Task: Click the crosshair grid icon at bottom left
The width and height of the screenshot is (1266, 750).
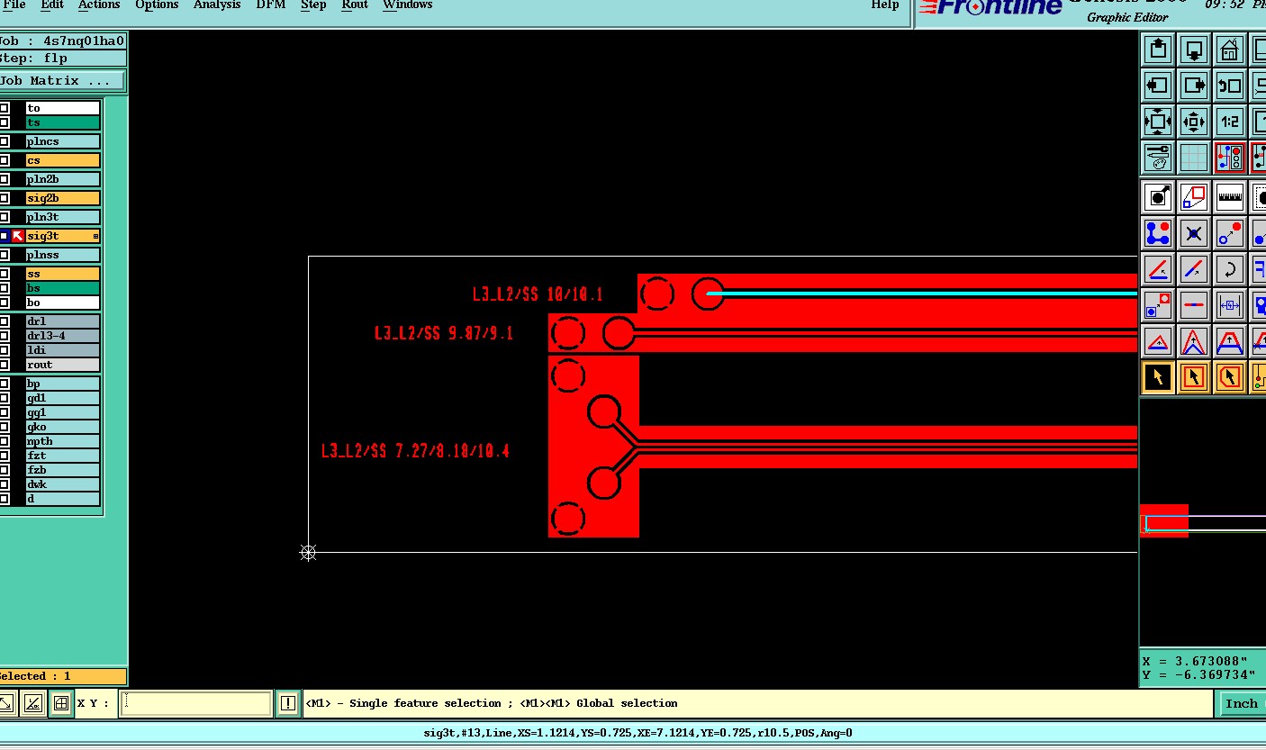Action: [x=61, y=703]
